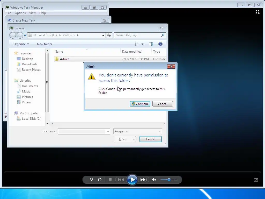The height and width of the screenshot is (199, 265).
Task: Expand the Open button split arrow
Action: tap(134, 139)
